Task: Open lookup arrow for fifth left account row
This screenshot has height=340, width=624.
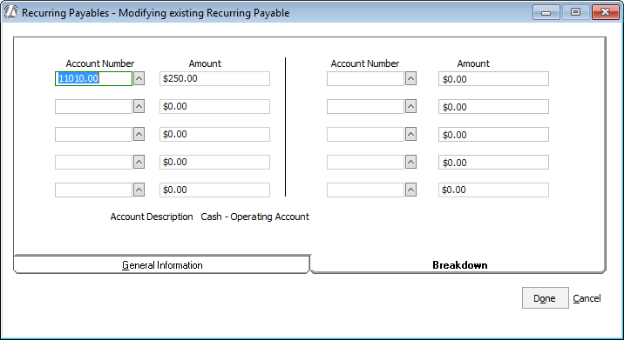Action: tap(139, 190)
